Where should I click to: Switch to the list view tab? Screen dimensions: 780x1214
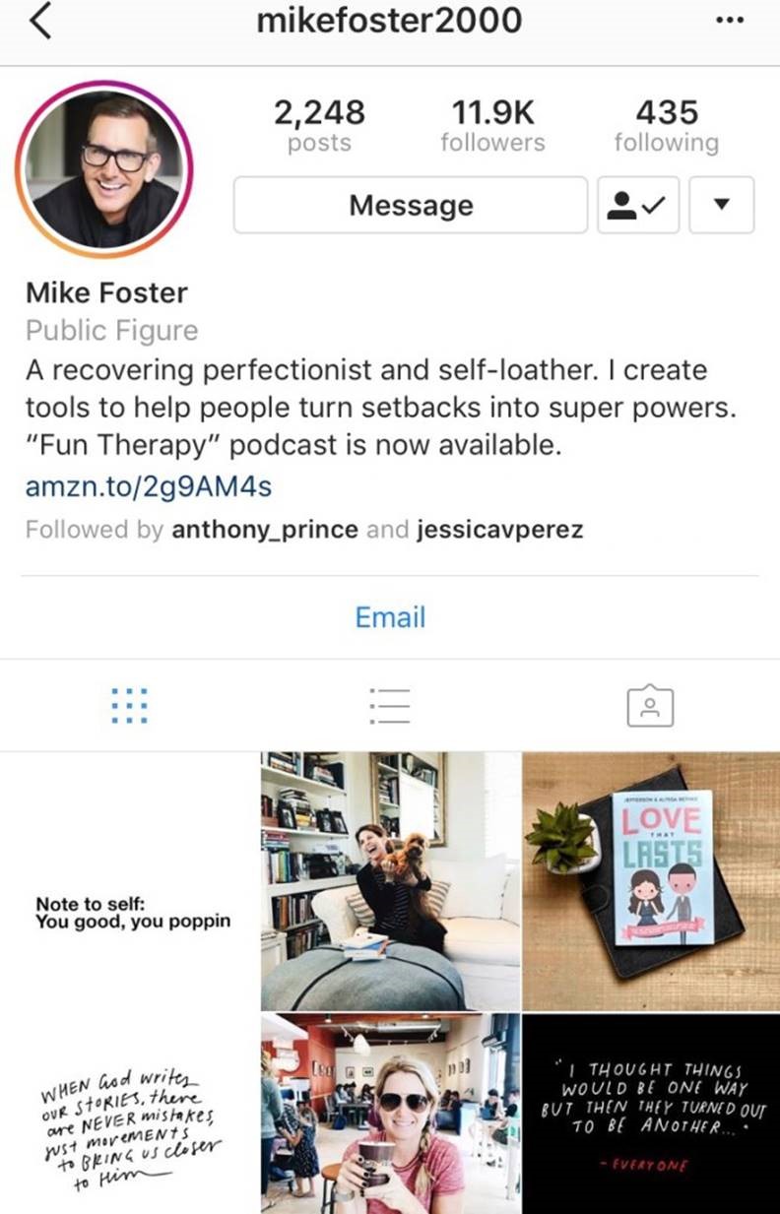pyautogui.click(x=389, y=705)
